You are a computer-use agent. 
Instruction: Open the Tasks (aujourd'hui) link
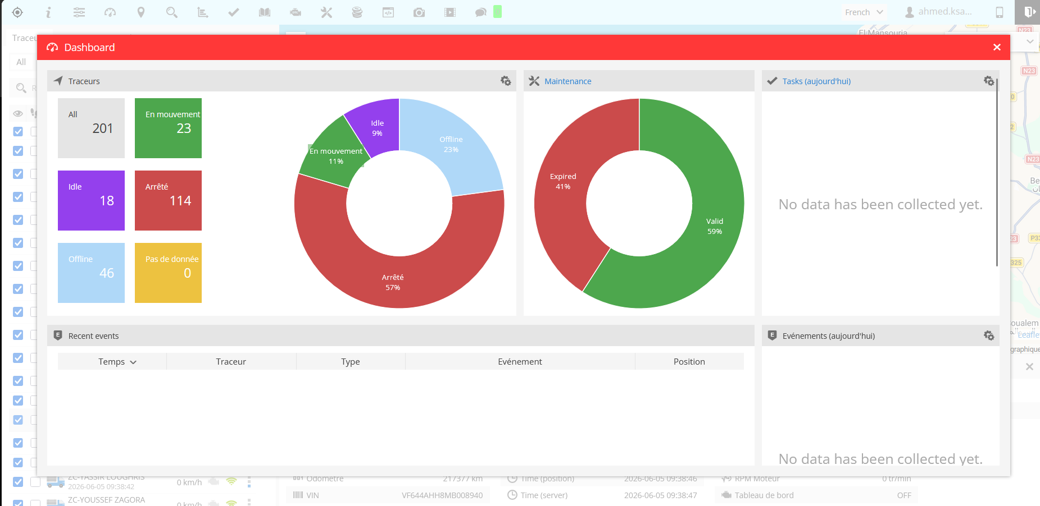[x=816, y=81]
